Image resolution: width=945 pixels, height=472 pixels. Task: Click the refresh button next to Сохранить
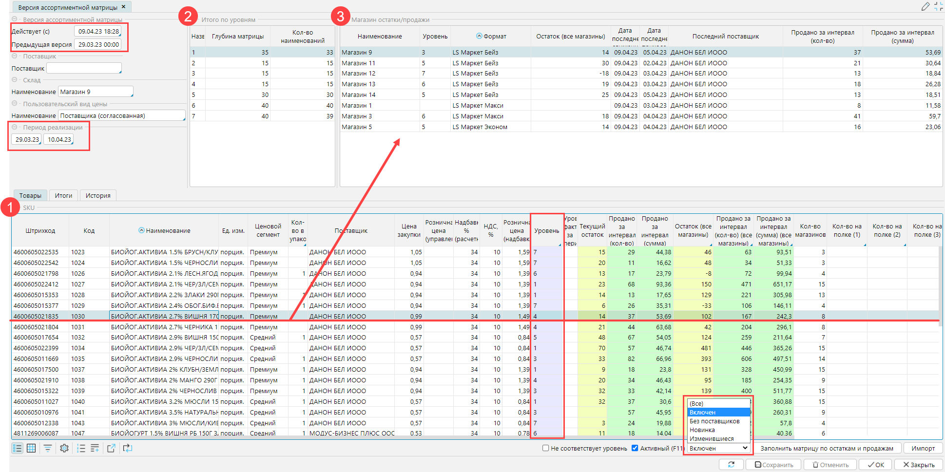pos(731,465)
